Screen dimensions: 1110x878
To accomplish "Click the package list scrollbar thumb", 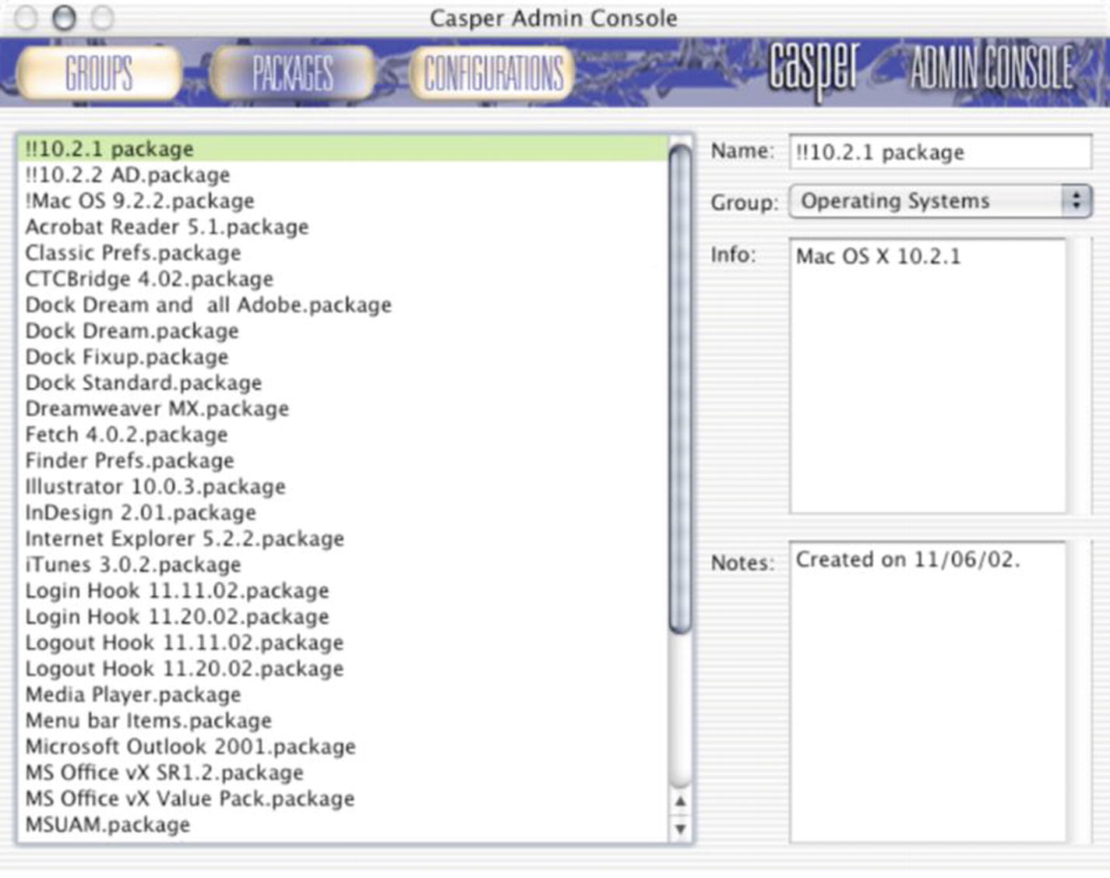I will 680,388.
